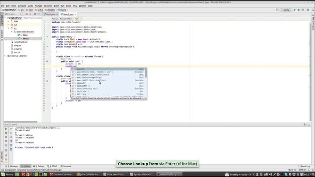Close the Main.java editor tab
This screenshot has height=177, width=315.
57,14
